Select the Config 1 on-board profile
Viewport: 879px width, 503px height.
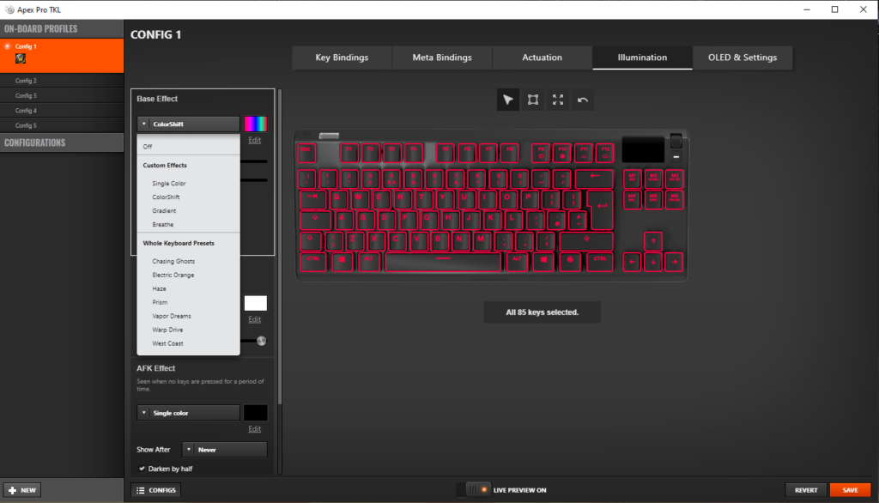(62, 56)
